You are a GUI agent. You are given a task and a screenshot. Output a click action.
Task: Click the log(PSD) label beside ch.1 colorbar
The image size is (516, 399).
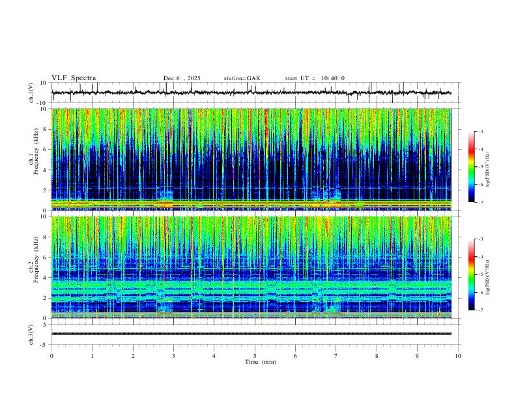tap(487, 170)
